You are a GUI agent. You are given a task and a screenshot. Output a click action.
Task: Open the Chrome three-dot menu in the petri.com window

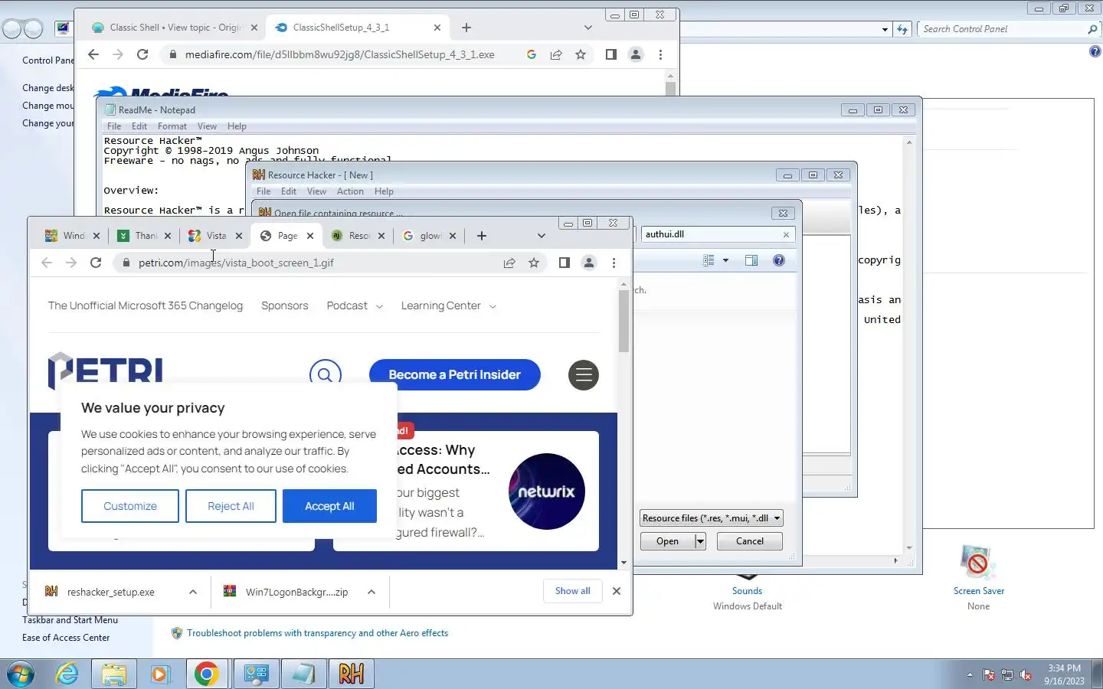tap(614, 263)
